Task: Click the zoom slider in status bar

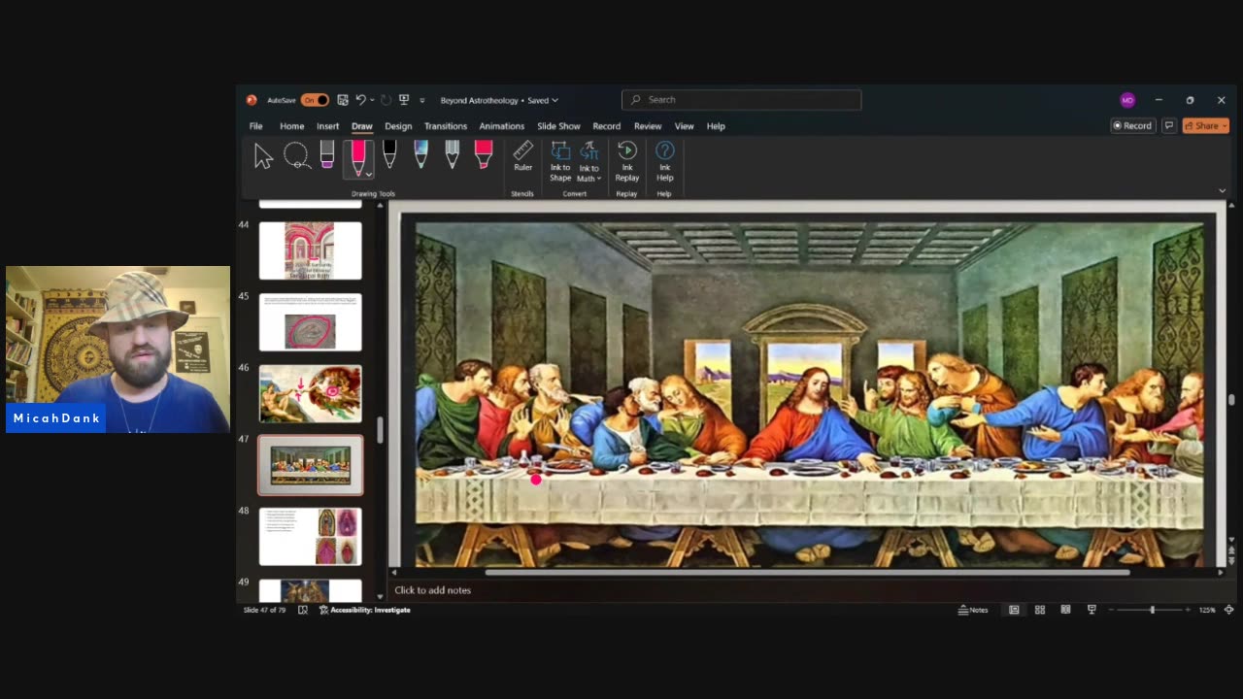Action: (1152, 610)
